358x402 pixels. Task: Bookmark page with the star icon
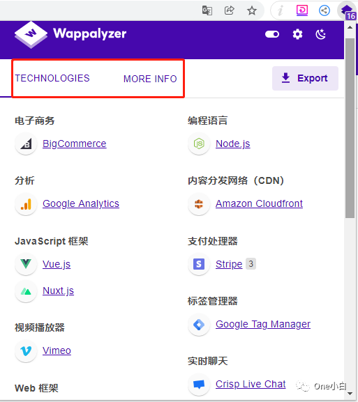pos(252,10)
